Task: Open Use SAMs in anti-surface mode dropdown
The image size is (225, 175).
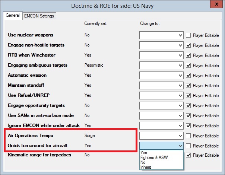Action: (x=161, y=116)
